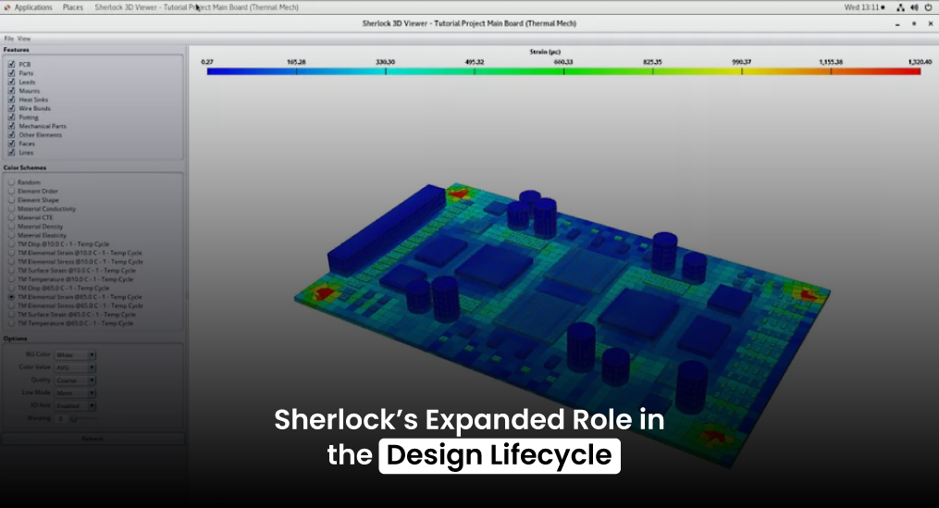This screenshot has width=939, height=508.
Task: Click the Warping value input field
Action: point(60,419)
